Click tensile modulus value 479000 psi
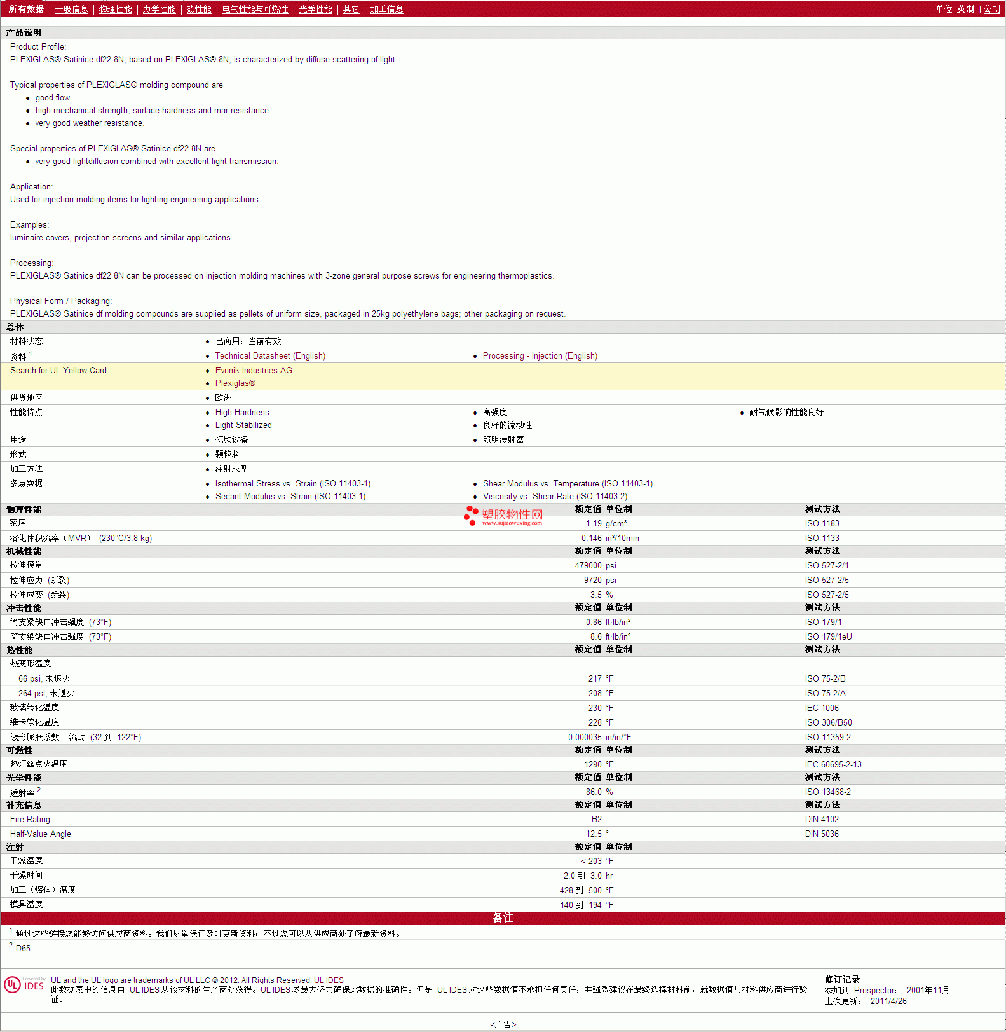1006x1032 pixels. (595, 566)
